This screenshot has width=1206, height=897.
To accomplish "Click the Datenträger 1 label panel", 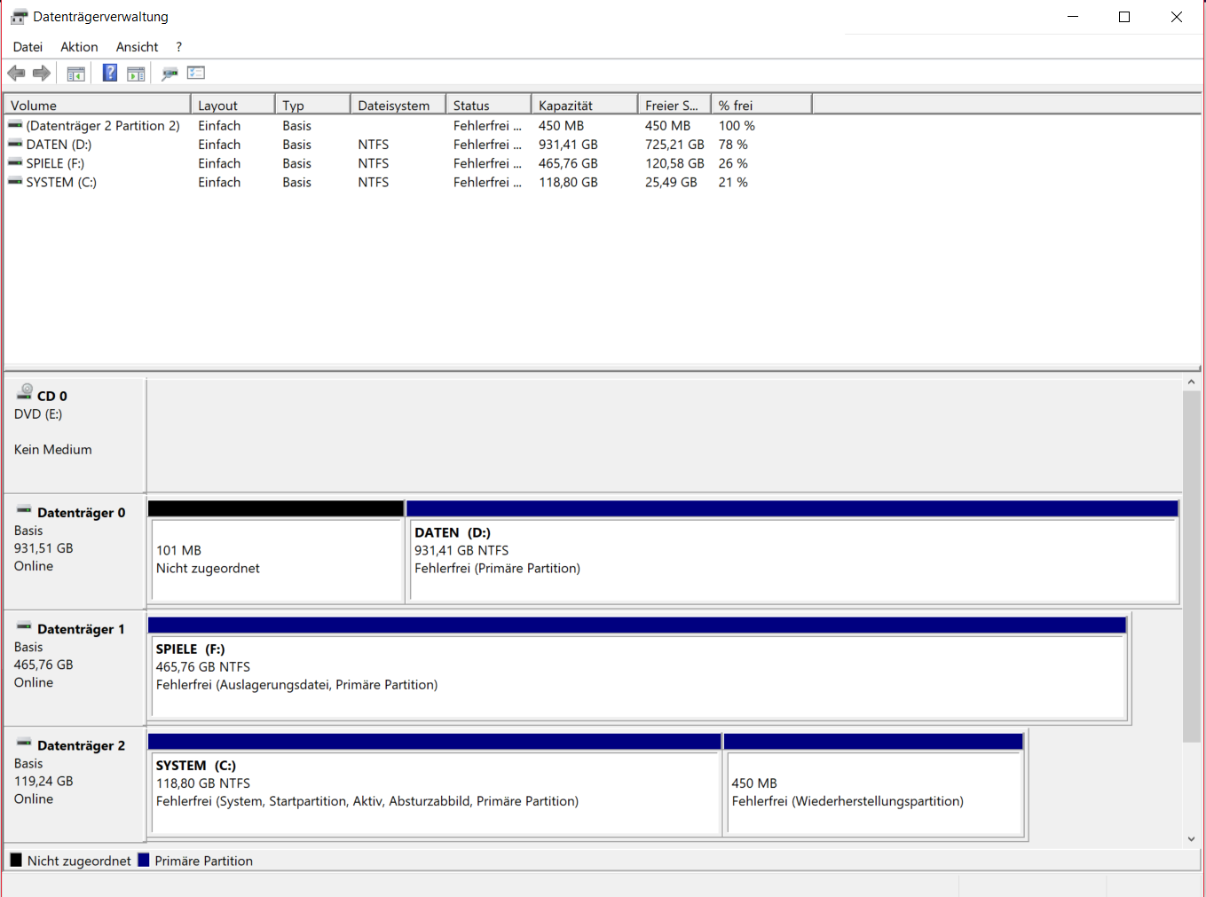I will pos(75,667).
